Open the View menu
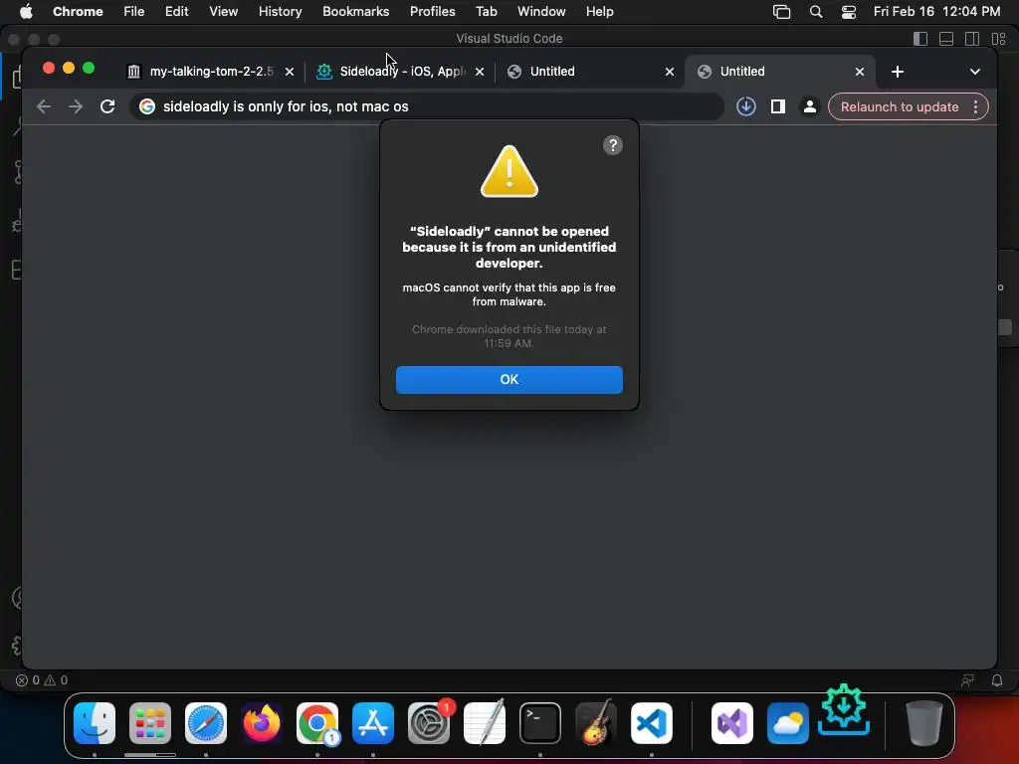Viewport: 1019px width, 764px height. [223, 12]
